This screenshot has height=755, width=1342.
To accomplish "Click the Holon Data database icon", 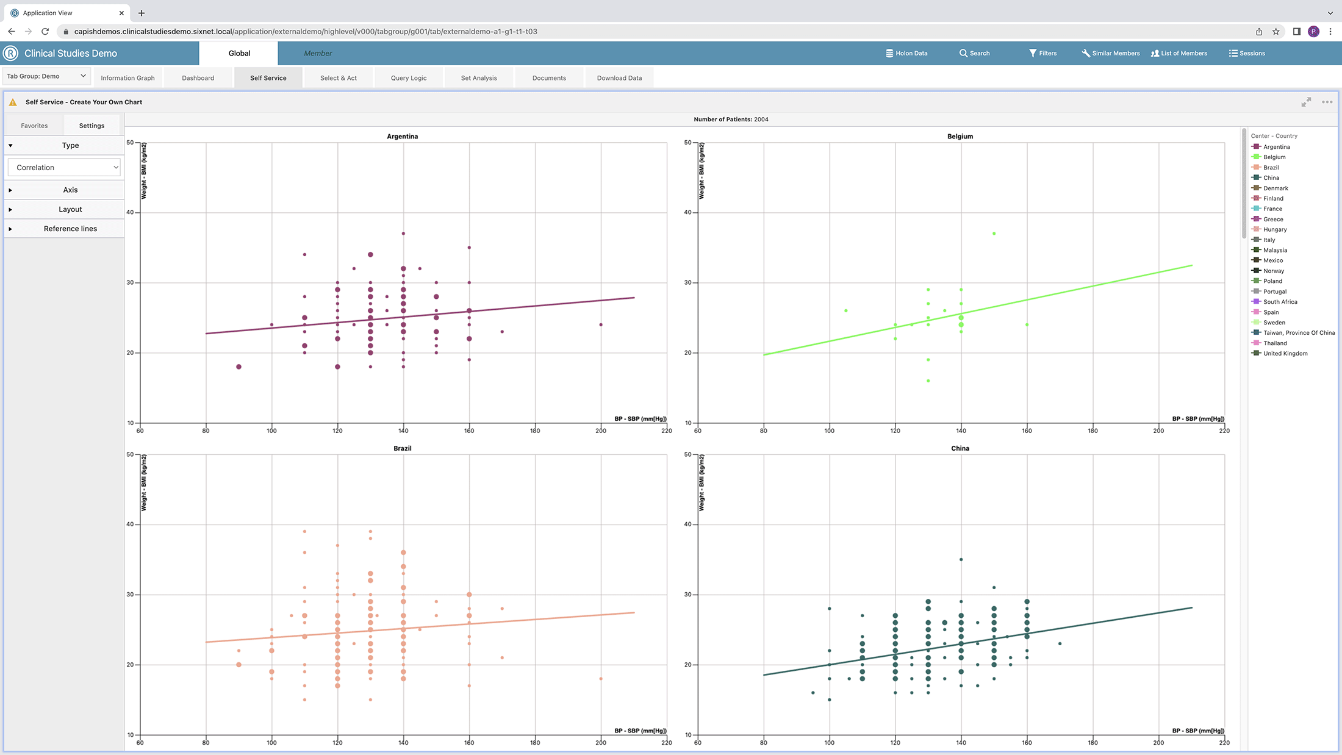I will click(889, 53).
